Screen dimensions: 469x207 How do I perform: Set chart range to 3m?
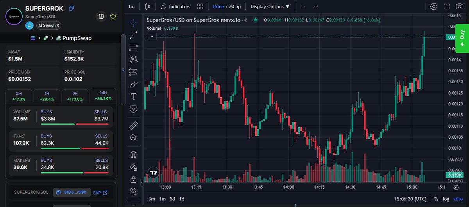click(x=152, y=199)
